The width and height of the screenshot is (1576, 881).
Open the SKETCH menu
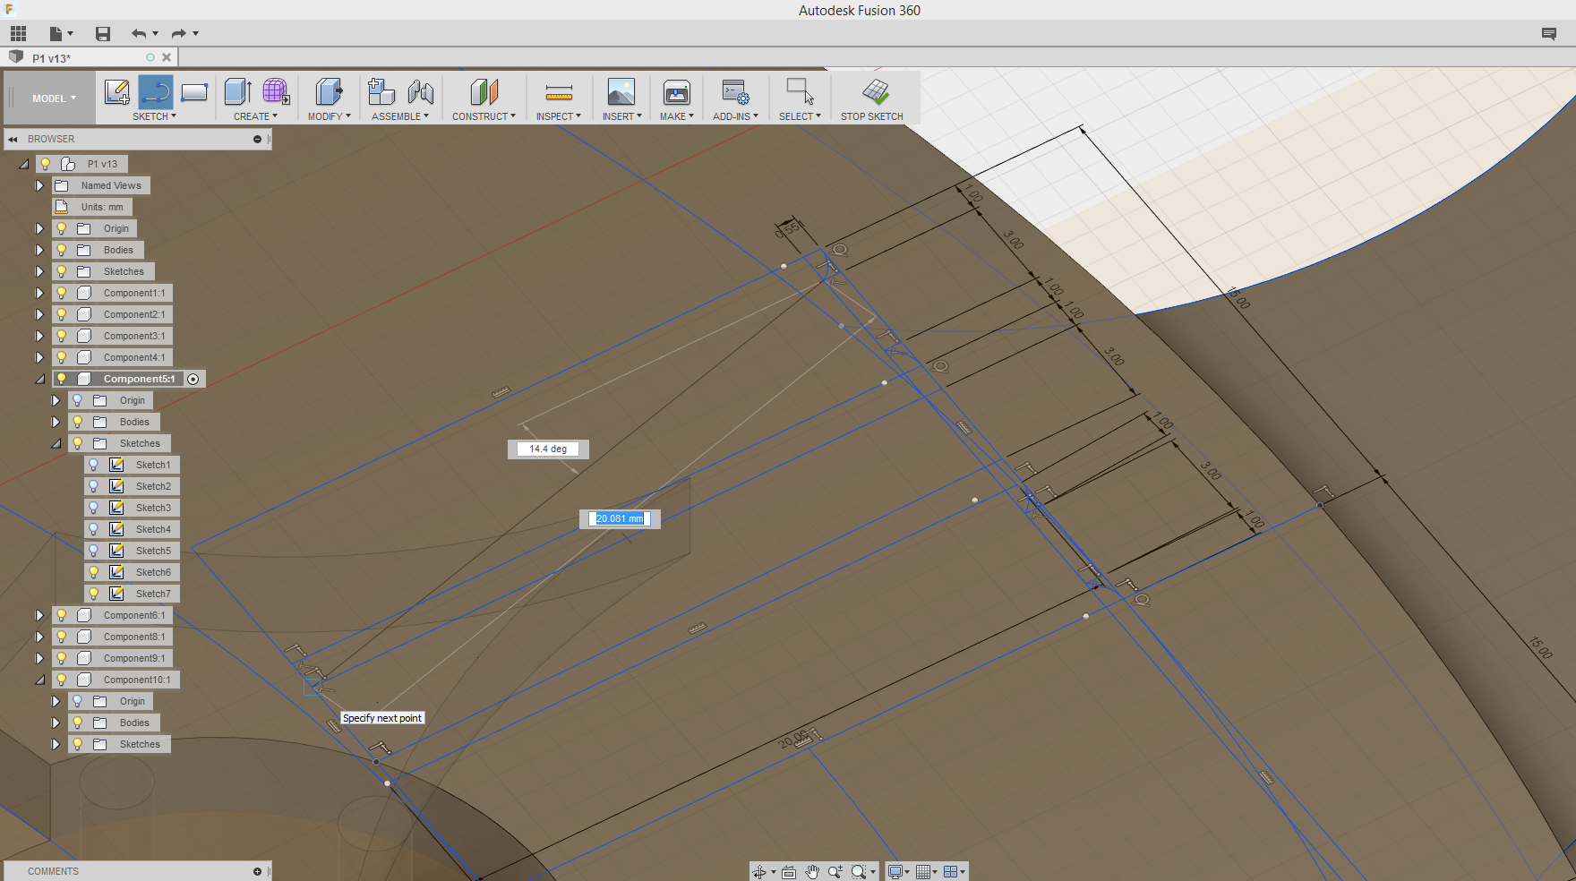[154, 116]
